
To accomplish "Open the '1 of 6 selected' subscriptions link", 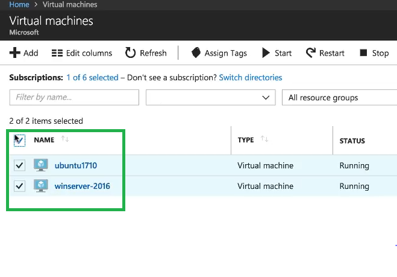I will pos(92,77).
